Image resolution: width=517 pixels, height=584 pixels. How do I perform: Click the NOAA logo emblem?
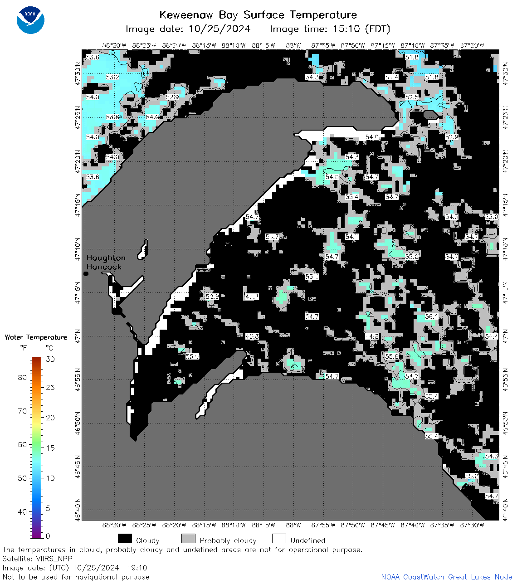pos(30,19)
